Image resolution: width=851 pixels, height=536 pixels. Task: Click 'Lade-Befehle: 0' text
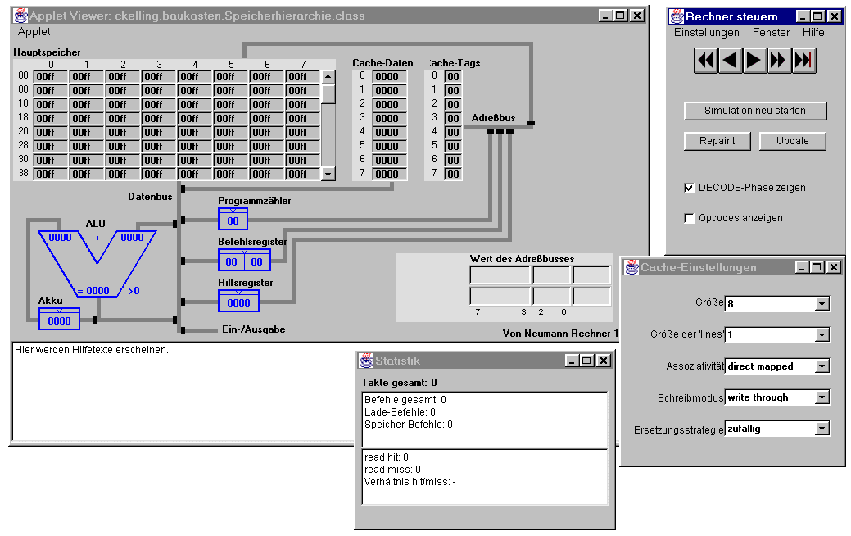(x=400, y=412)
